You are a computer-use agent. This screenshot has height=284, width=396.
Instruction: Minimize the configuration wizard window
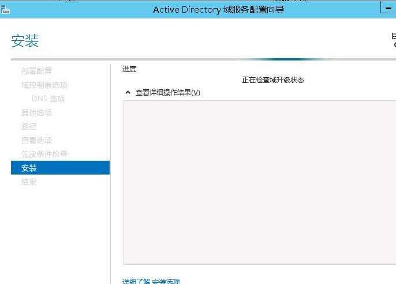point(388,8)
